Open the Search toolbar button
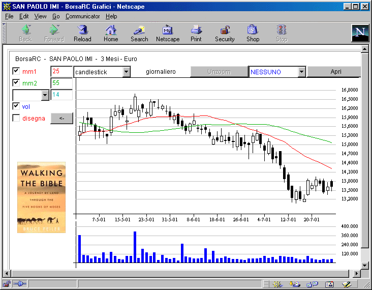The image size is (372, 290). point(139,33)
